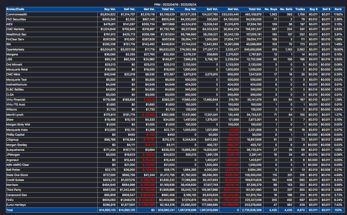Viewport: 347px width, 215px height.
Task: Click the Broker/Code column header
Action: coord(15,9)
